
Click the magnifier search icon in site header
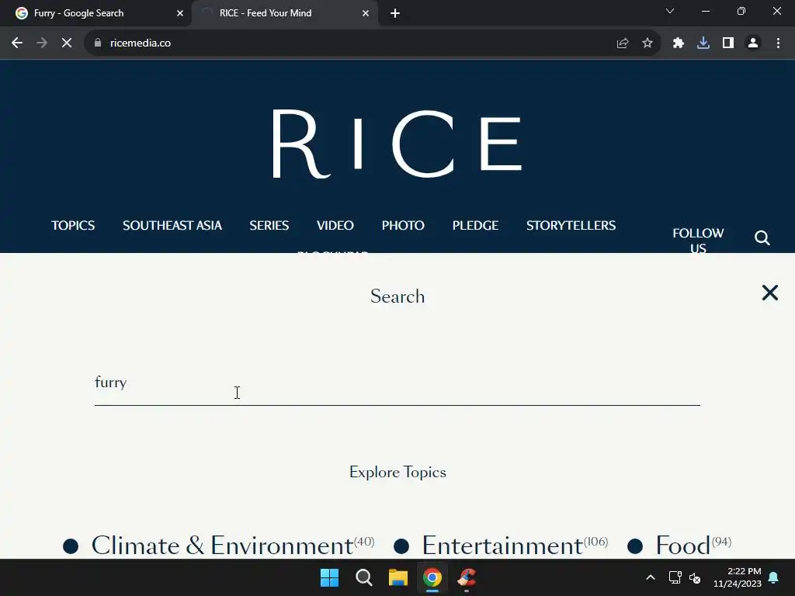(x=762, y=237)
